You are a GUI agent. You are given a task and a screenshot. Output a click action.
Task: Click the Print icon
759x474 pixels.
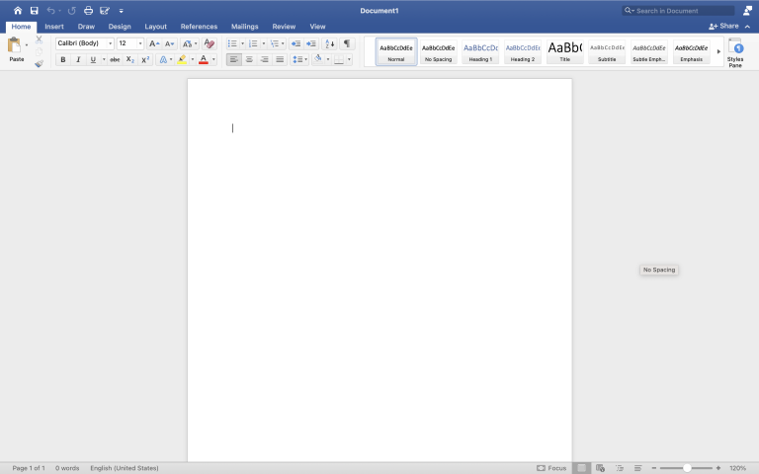tap(88, 10)
